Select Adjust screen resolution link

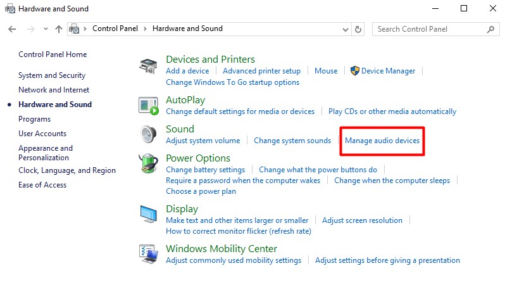pos(362,220)
